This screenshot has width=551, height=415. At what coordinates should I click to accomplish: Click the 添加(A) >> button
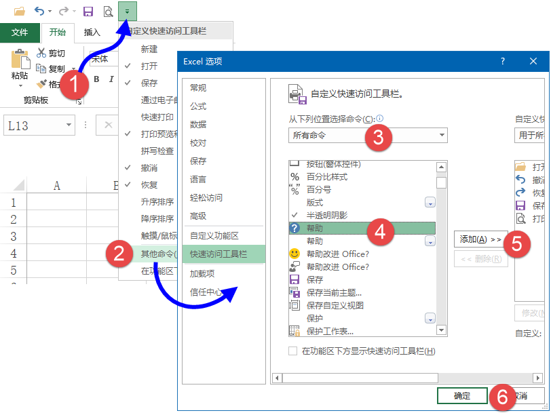coord(480,239)
